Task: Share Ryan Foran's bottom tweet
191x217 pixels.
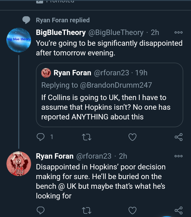Action: 178,210
